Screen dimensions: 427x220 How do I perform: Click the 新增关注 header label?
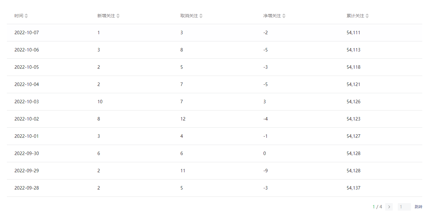pos(106,16)
